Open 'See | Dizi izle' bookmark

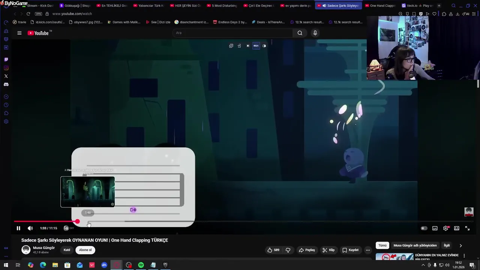pos(157,22)
